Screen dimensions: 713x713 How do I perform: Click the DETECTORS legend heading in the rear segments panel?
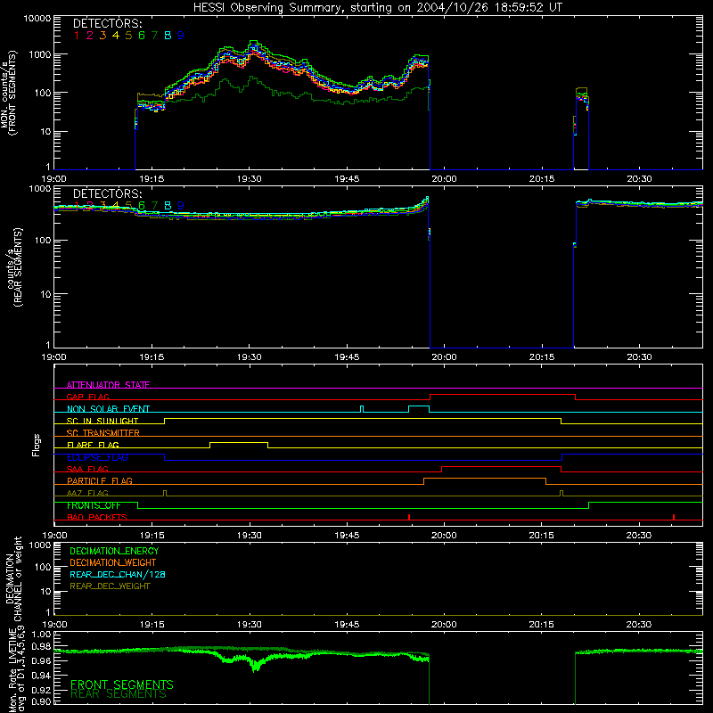[x=107, y=193]
